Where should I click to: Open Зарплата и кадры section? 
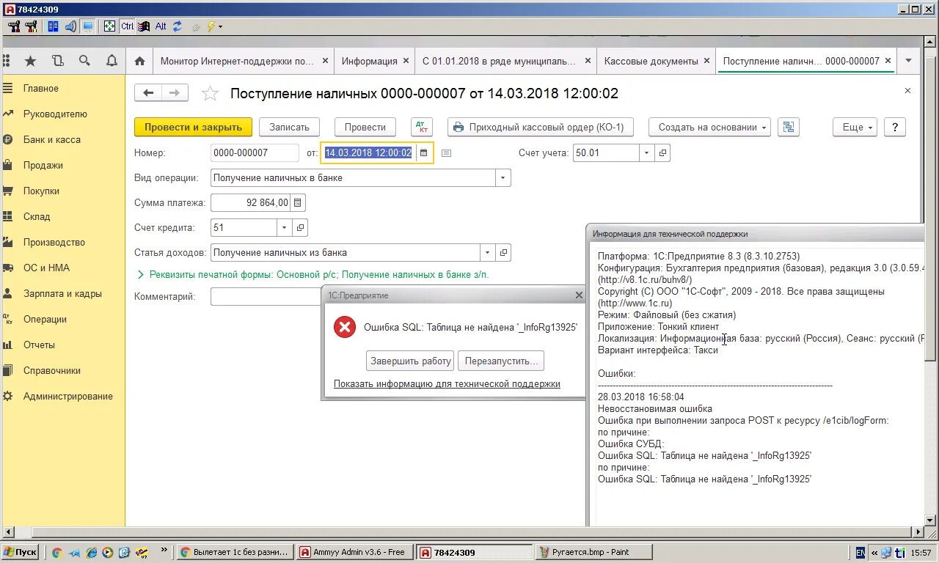coord(62,293)
